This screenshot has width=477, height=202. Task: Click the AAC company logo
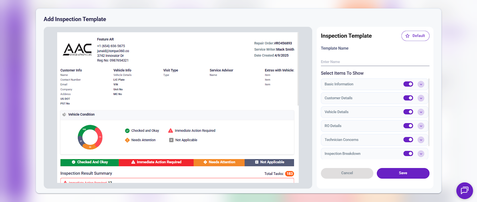(78, 49)
